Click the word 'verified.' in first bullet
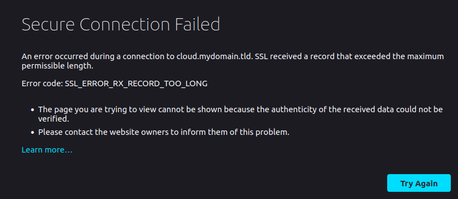 click(54, 119)
